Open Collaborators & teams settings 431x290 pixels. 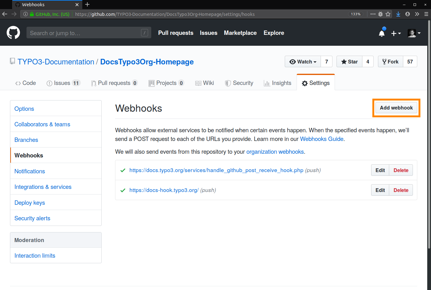point(56,124)
